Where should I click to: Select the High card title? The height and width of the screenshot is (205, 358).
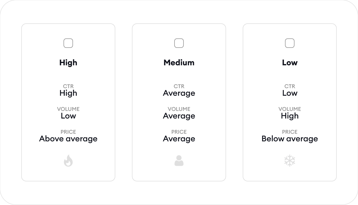pyautogui.click(x=68, y=62)
